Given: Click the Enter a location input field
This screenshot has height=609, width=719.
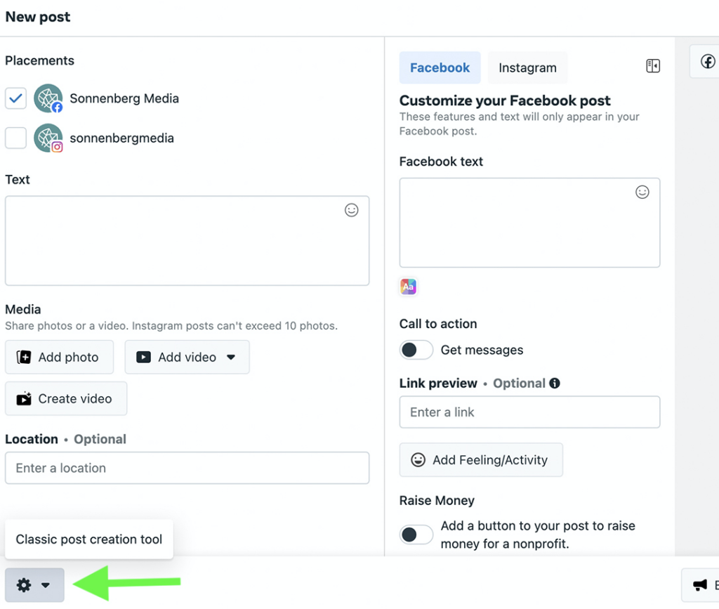Looking at the screenshot, I should coord(187,468).
